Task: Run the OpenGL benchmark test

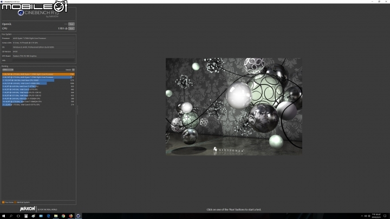Action: [71, 24]
